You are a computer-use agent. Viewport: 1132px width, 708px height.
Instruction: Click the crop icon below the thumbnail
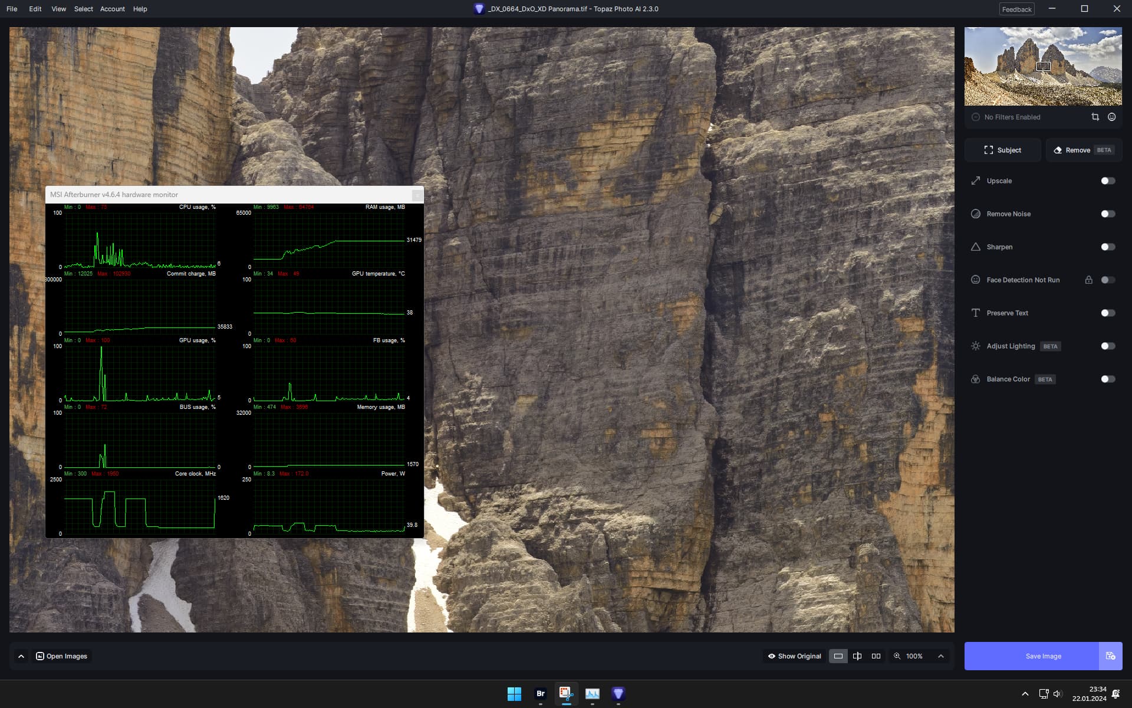[x=1095, y=117]
